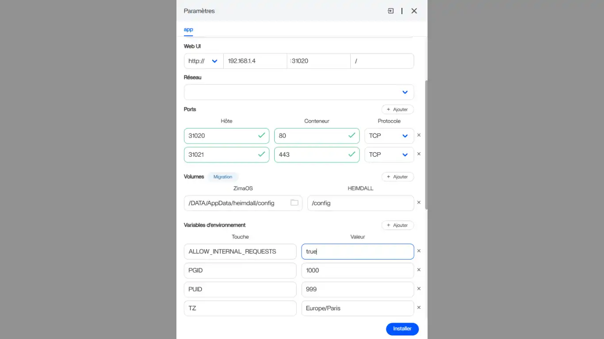Expand the Réseau network dropdown

point(299,92)
